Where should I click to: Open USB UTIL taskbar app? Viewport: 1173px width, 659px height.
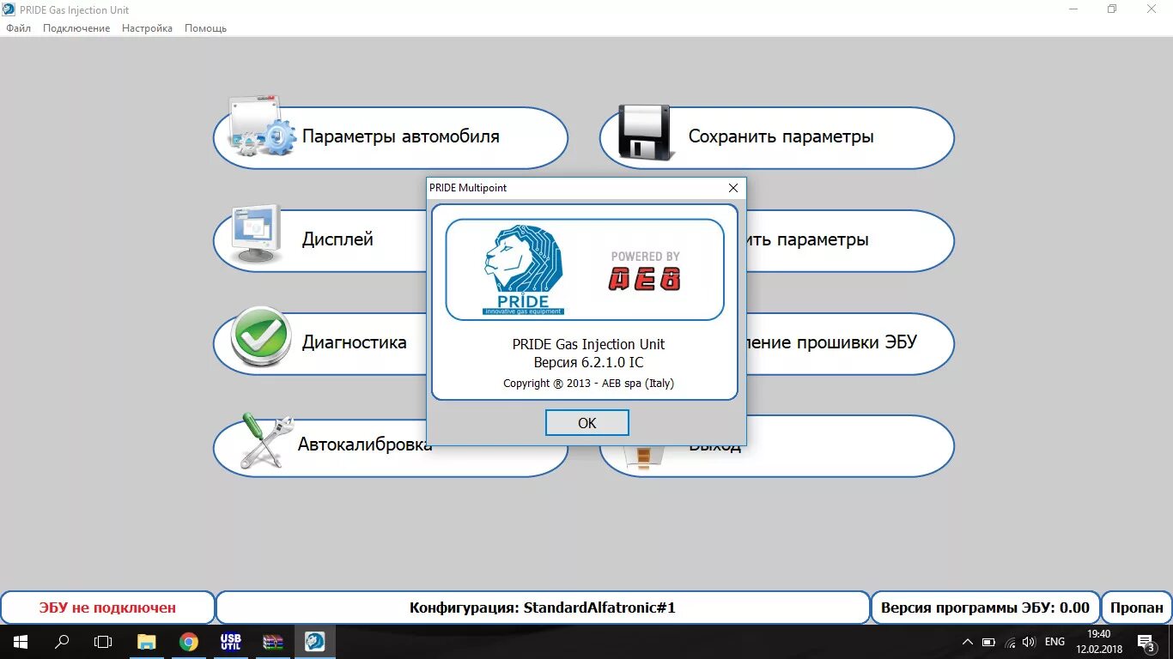point(231,642)
